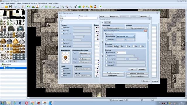The width and height of the screenshot is (187, 105).
Task: Toggle the Походка checkbox in Options
Action: (62, 68)
